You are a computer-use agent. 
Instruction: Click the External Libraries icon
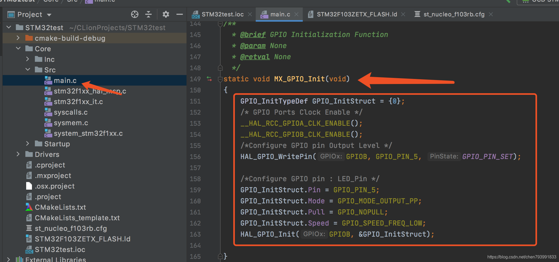[20, 259]
